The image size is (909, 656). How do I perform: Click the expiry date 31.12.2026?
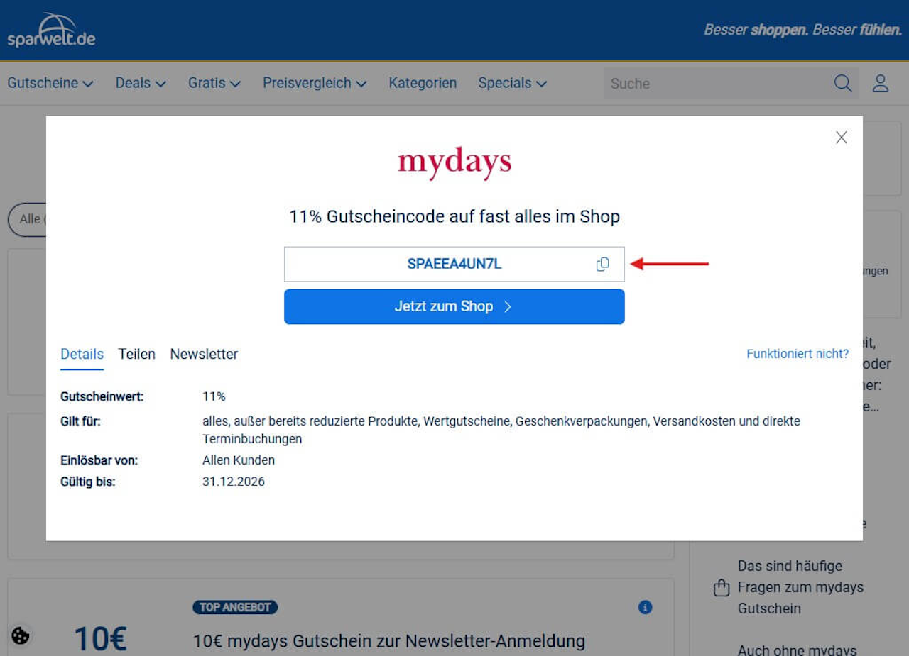click(x=234, y=482)
